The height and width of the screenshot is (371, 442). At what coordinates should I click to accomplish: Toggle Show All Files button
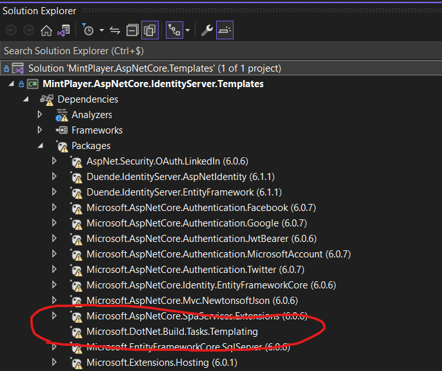(150, 30)
